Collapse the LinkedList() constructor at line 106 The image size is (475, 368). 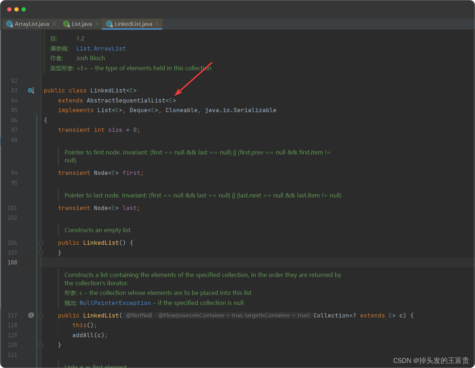(x=41, y=243)
